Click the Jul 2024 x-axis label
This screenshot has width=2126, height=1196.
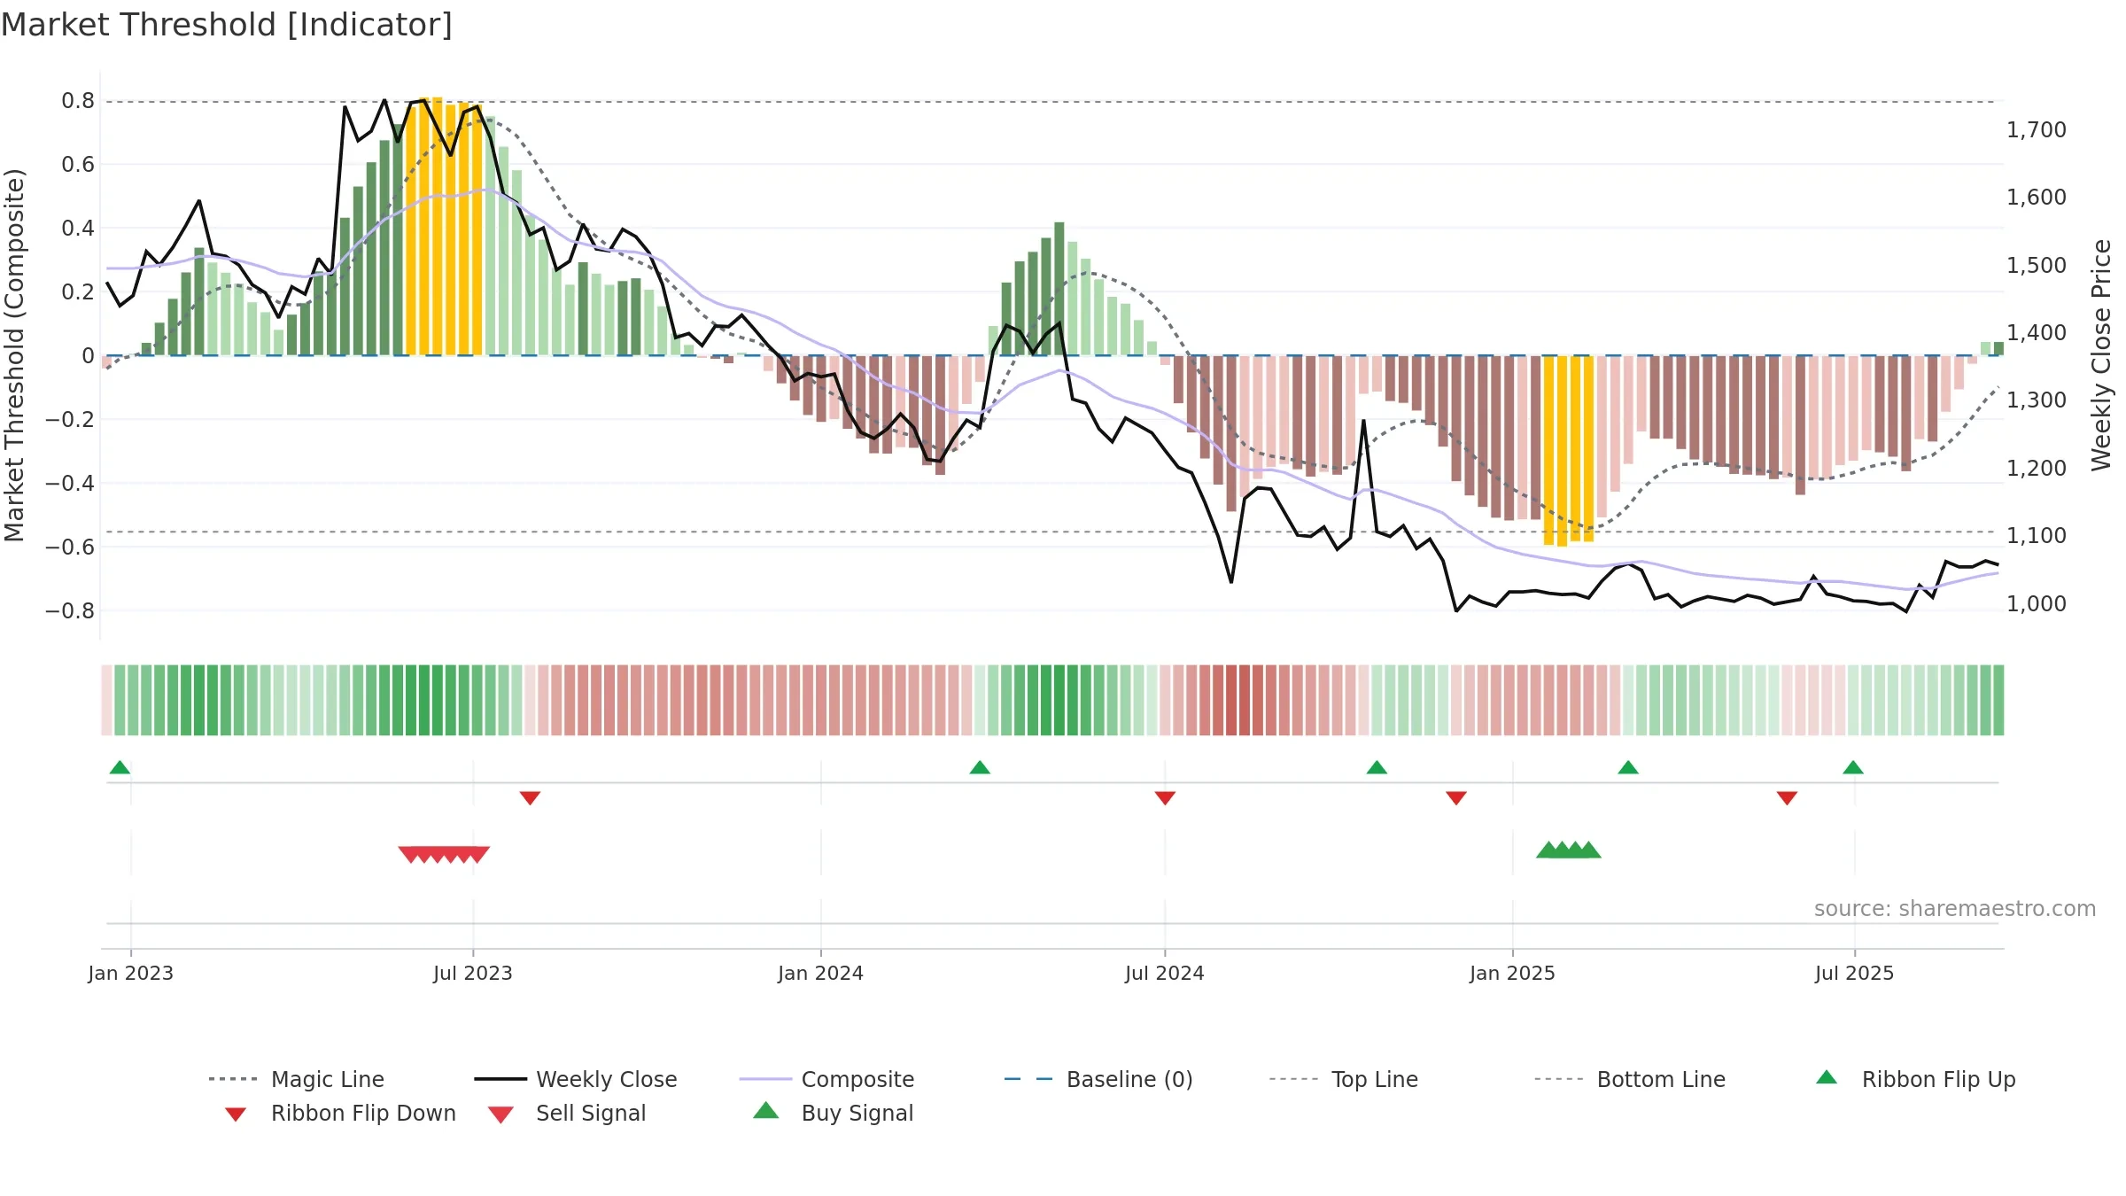click(1165, 973)
